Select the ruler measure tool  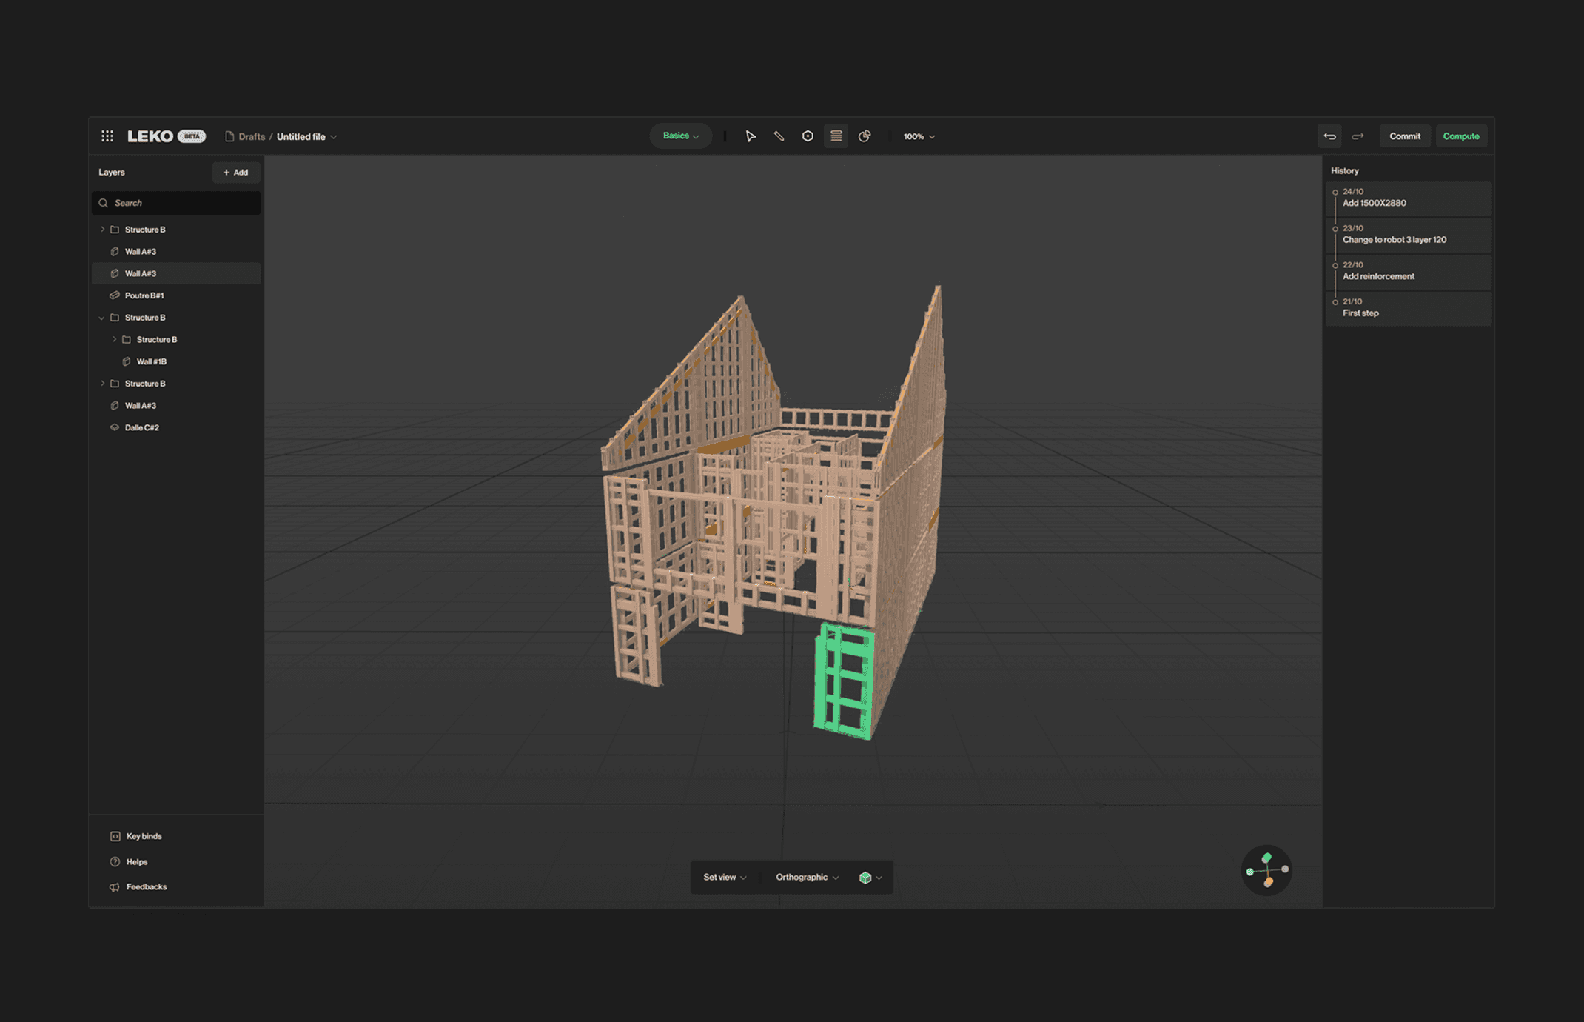point(779,136)
